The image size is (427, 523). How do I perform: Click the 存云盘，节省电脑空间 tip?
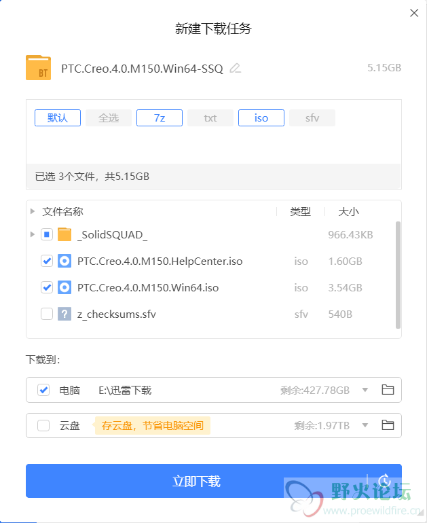[153, 426]
